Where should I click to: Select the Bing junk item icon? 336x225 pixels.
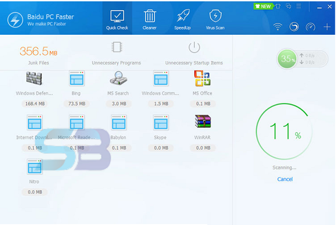coord(77,78)
